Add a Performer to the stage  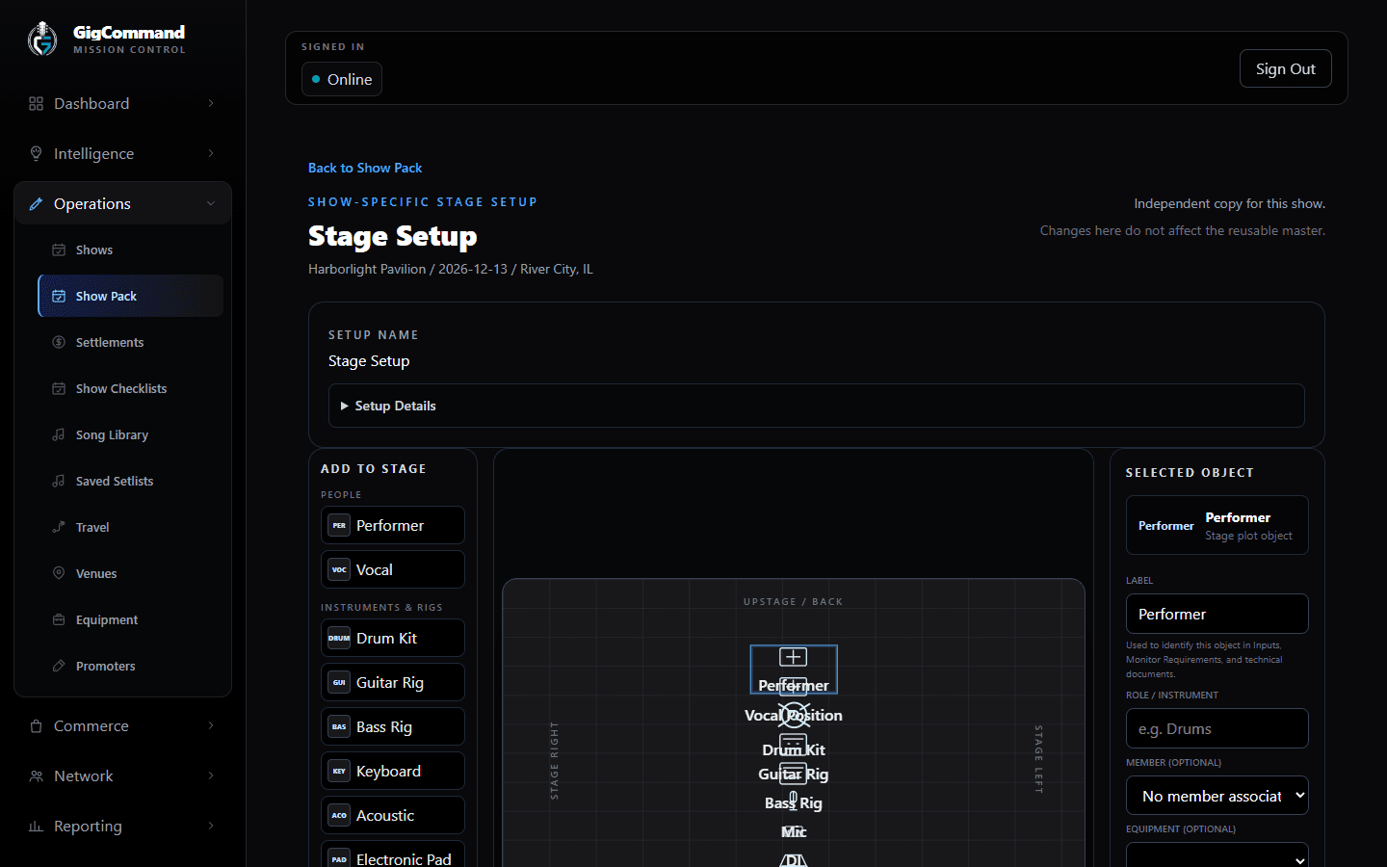click(x=393, y=525)
